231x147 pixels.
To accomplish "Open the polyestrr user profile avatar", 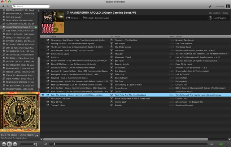I will click(228, 6).
